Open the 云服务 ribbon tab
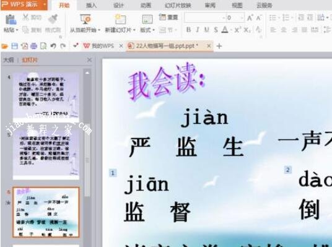 [x=264, y=6]
